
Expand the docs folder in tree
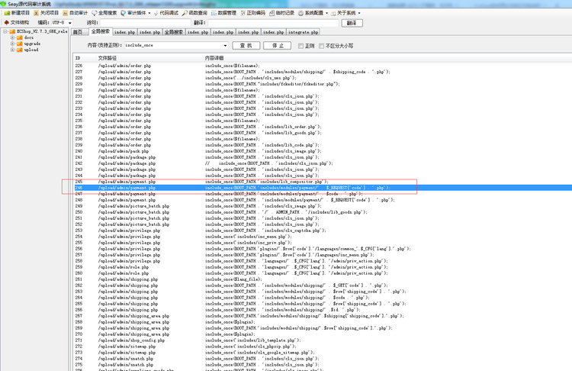(x=12, y=37)
